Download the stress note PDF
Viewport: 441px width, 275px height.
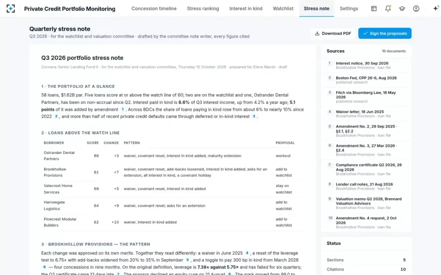(x=333, y=33)
